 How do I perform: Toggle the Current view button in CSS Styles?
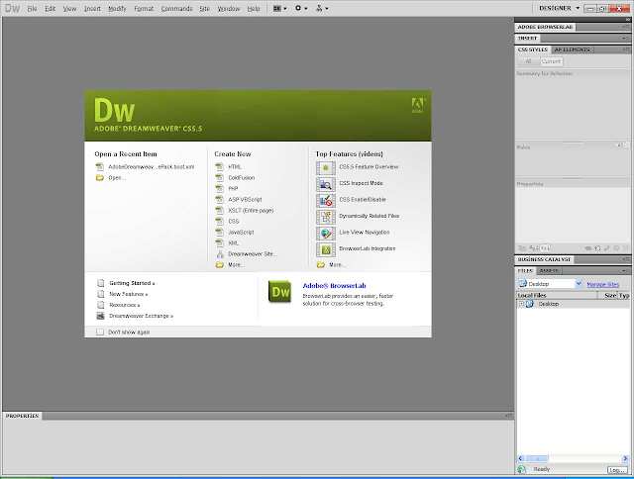(x=551, y=61)
